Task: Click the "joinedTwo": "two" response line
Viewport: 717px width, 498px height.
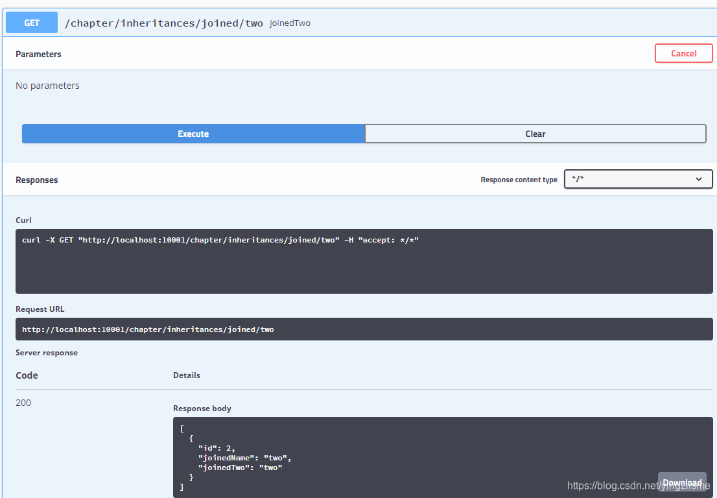Action: pyautogui.click(x=240, y=468)
